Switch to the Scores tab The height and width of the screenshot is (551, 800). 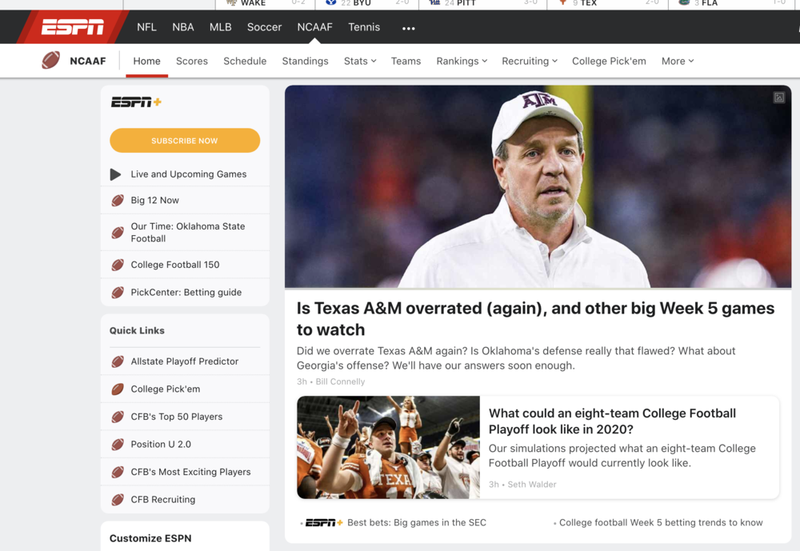click(192, 61)
